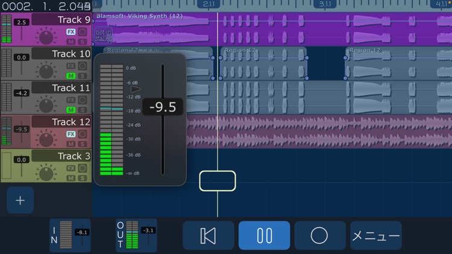Open the FX panel for Track 12

coord(71,134)
